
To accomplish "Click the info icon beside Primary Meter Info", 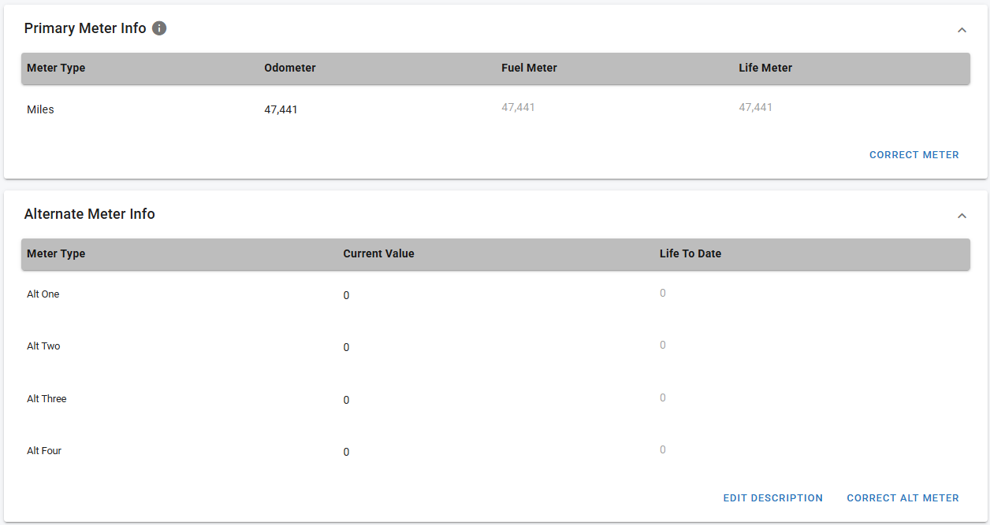I will (x=159, y=28).
